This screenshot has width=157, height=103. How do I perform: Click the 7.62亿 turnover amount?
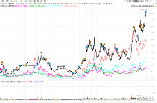tap(110, 4)
